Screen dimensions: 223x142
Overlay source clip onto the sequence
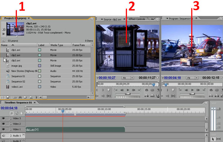pyautogui.click(x=152, y=96)
